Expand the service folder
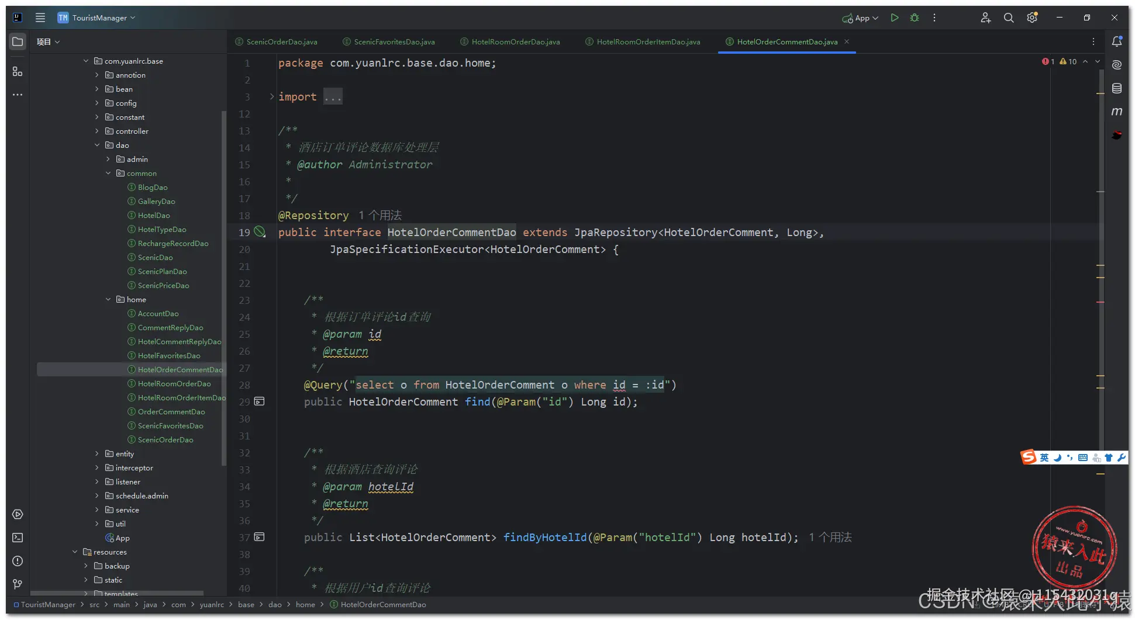This screenshot has height=620, width=1135. (x=97, y=510)
